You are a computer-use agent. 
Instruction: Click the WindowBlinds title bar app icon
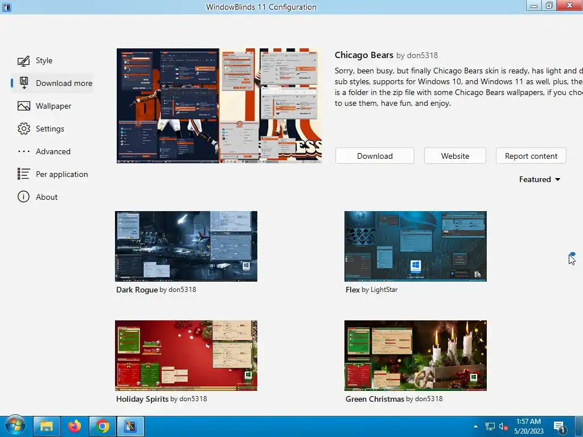coord(7,7)
